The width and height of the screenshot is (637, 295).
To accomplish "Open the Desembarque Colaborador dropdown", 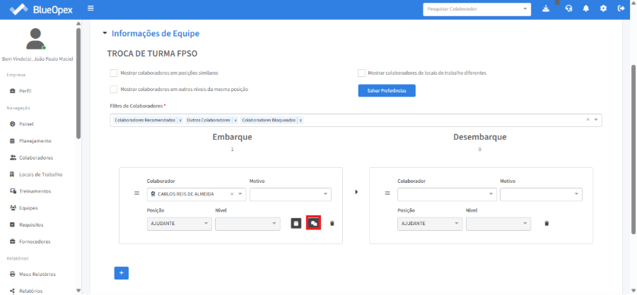I will (447, 194).
